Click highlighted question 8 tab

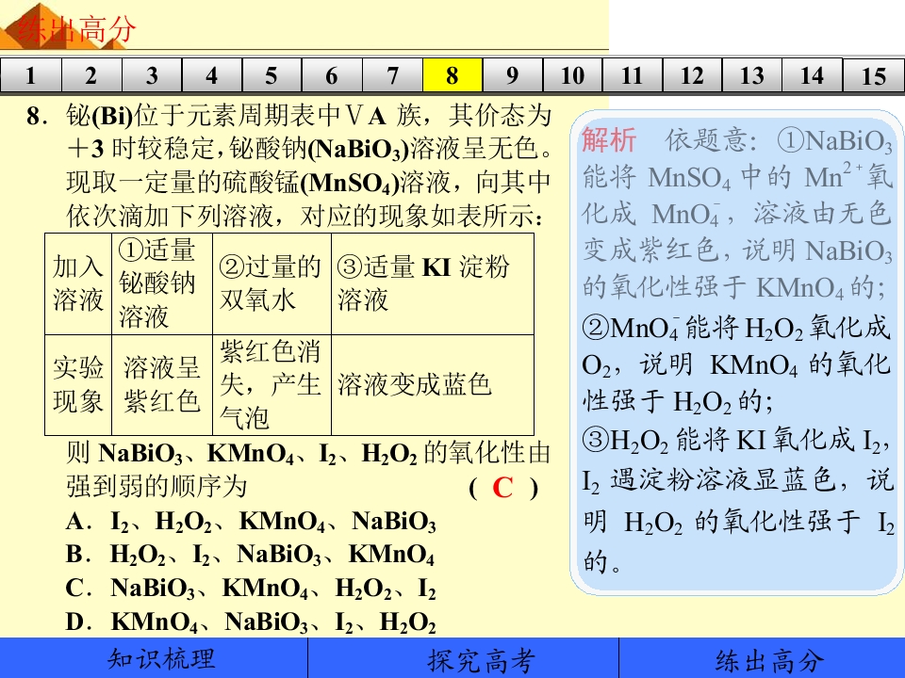(452, 75)
